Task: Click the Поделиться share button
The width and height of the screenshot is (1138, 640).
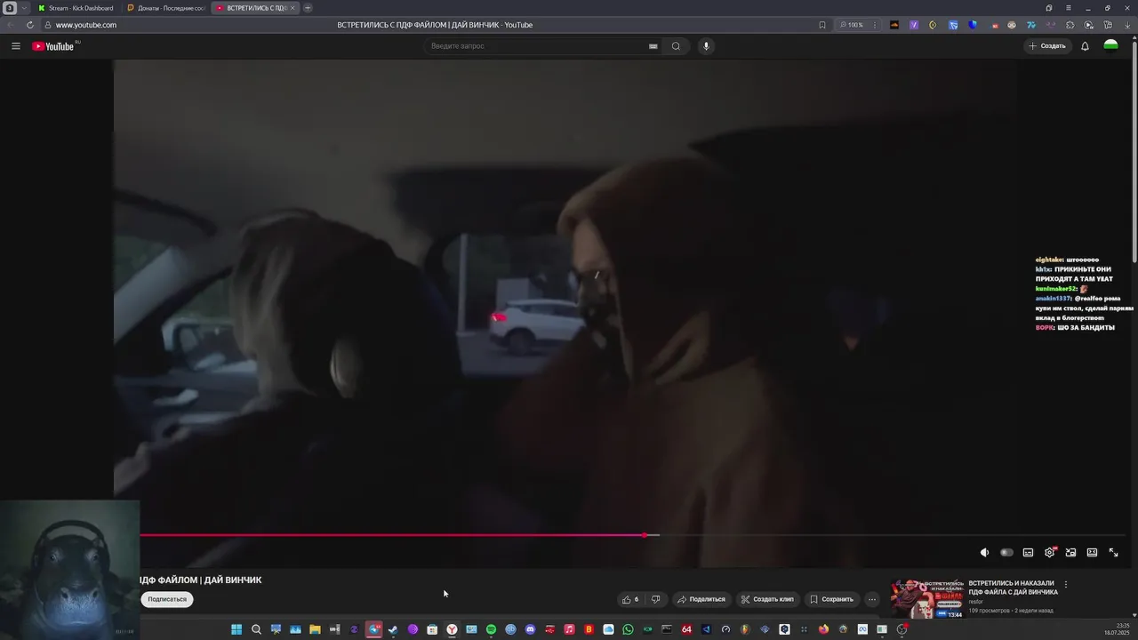Action: [701, 599]
